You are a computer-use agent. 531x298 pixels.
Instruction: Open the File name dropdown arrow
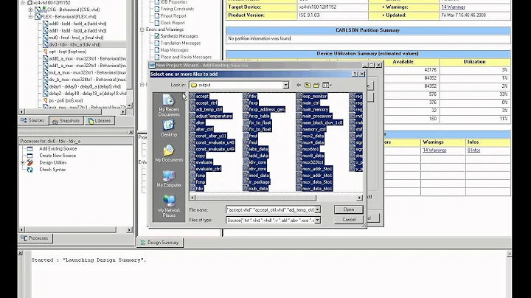(x=317, y=210)
